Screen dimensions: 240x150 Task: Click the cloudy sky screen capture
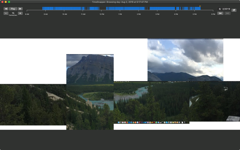point(185,60)
